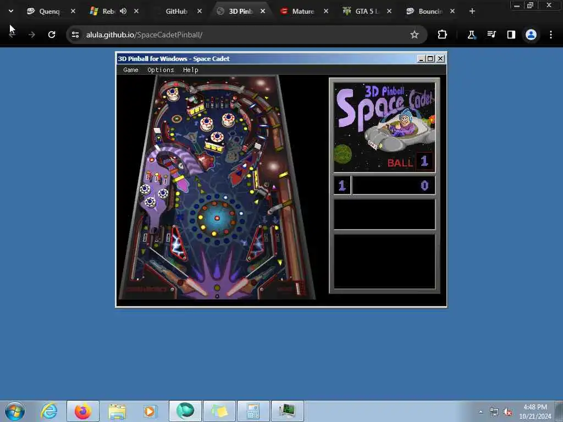Go forward to next page
563x422 pixels.
(x=31, y=35)
